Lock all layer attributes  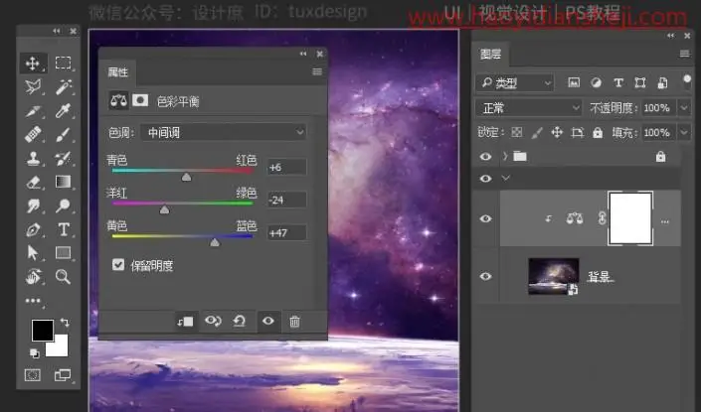pyautogui.click(x=598, y=133)
